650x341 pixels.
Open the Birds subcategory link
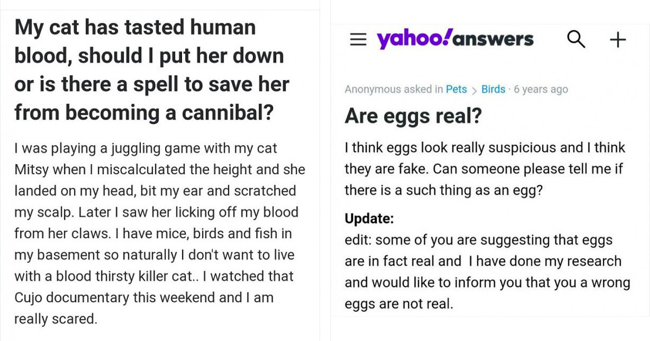pos(493,89)
